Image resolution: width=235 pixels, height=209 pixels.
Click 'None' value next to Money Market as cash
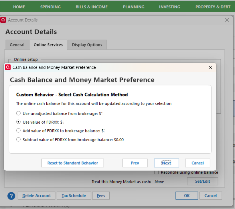(x=159, y=182)
